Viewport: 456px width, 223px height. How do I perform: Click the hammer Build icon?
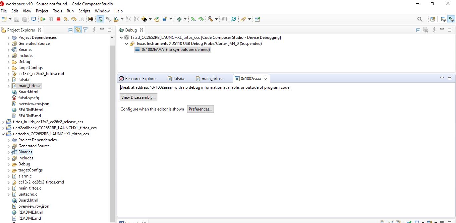coord(210,19)
